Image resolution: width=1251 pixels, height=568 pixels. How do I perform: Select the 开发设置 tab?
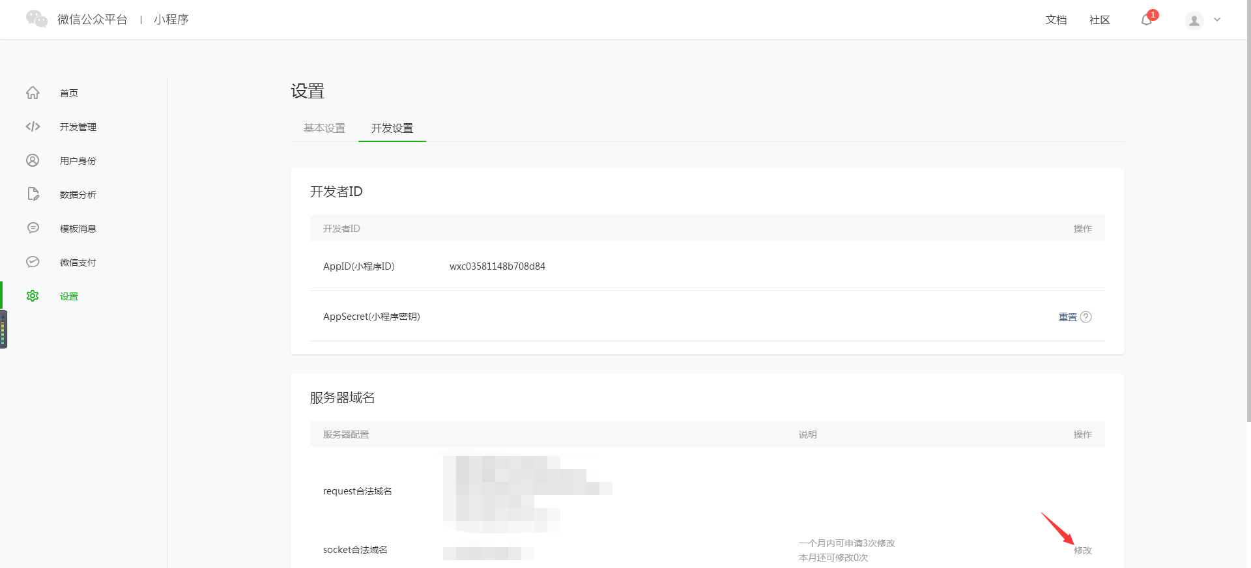click(392, 128)
